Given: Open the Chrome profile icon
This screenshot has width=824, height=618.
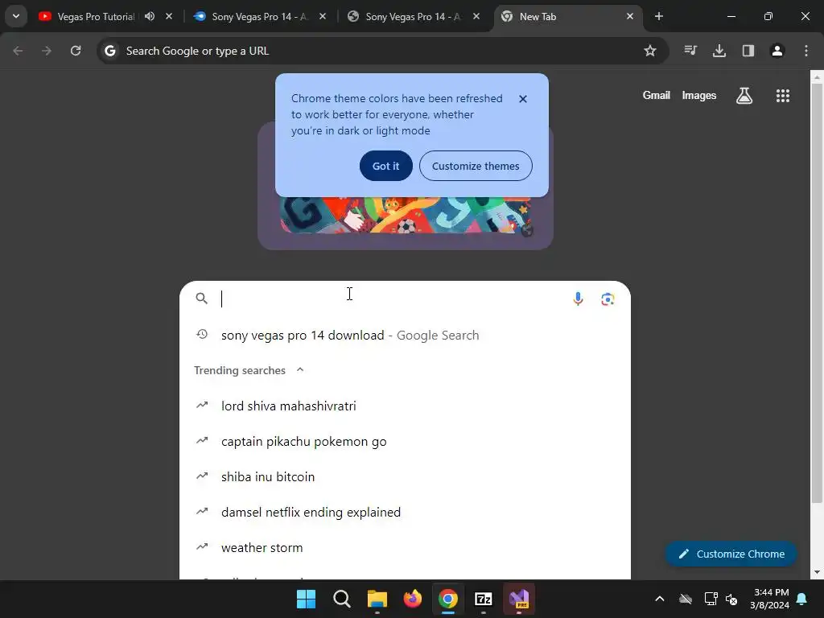Looking at the screenshot, I should pyautogui.click(x=777, y=51).
